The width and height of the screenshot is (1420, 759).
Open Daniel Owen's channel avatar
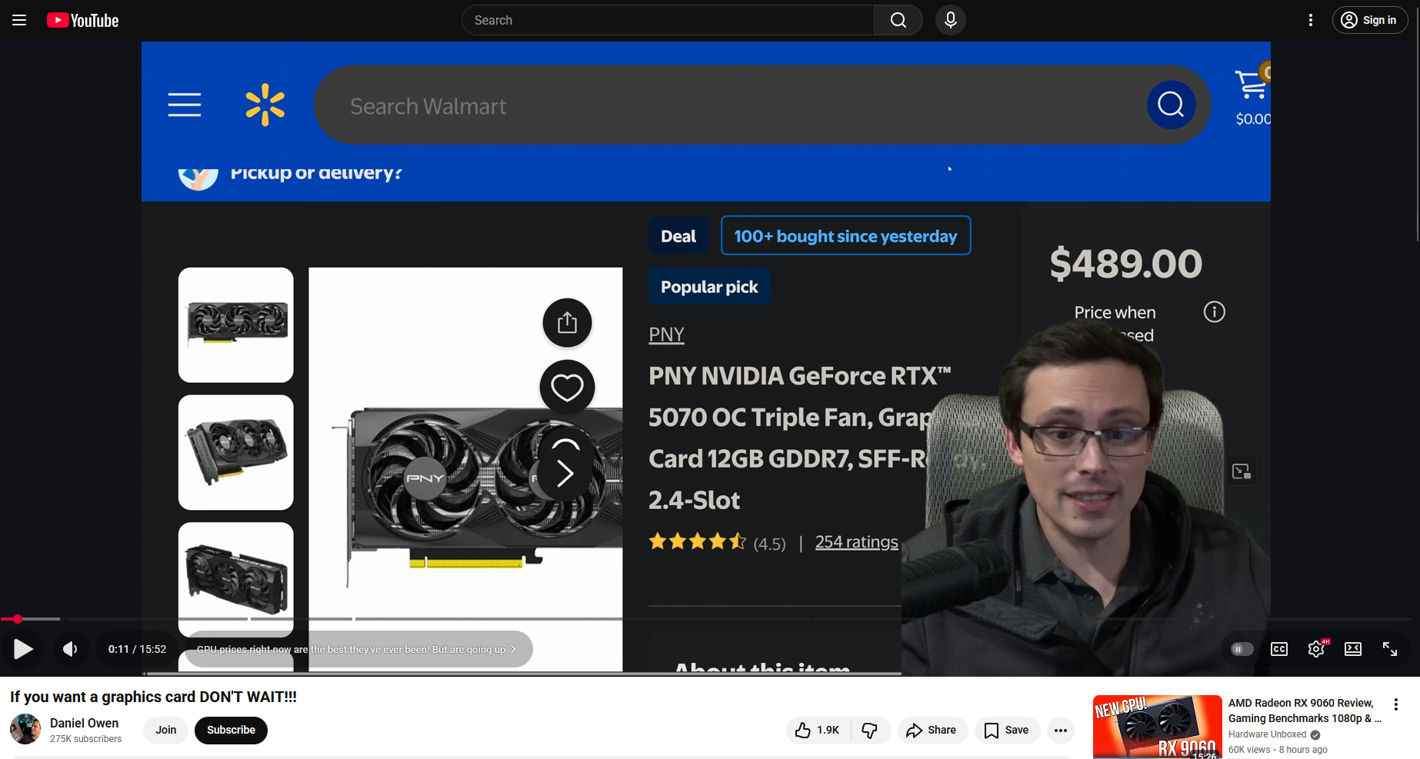25,729
